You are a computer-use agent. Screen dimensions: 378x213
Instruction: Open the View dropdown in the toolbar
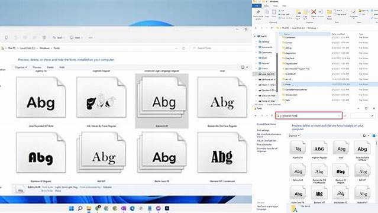point(75,38)
